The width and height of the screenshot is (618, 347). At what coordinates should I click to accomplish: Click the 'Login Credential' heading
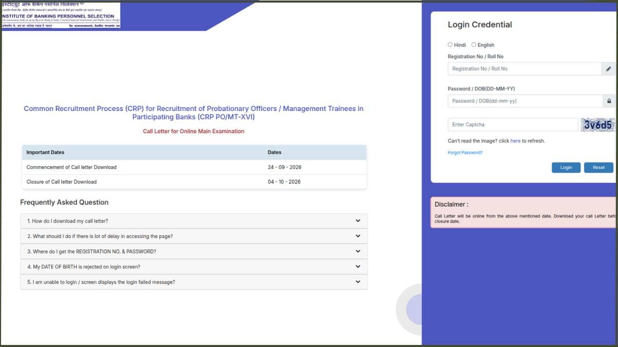point(479,25)
